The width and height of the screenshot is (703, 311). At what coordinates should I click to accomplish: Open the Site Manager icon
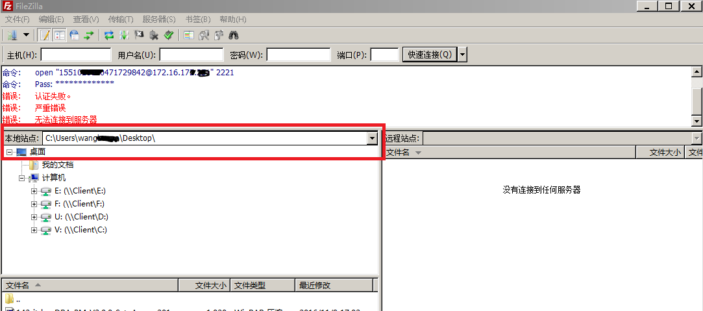(x=12, y=35)
